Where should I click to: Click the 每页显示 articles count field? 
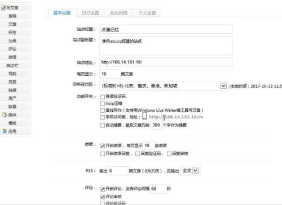(x=110, y=74)
